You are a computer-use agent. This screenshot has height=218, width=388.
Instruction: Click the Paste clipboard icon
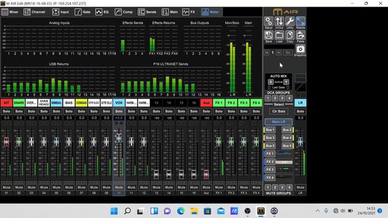pos(301,35)
